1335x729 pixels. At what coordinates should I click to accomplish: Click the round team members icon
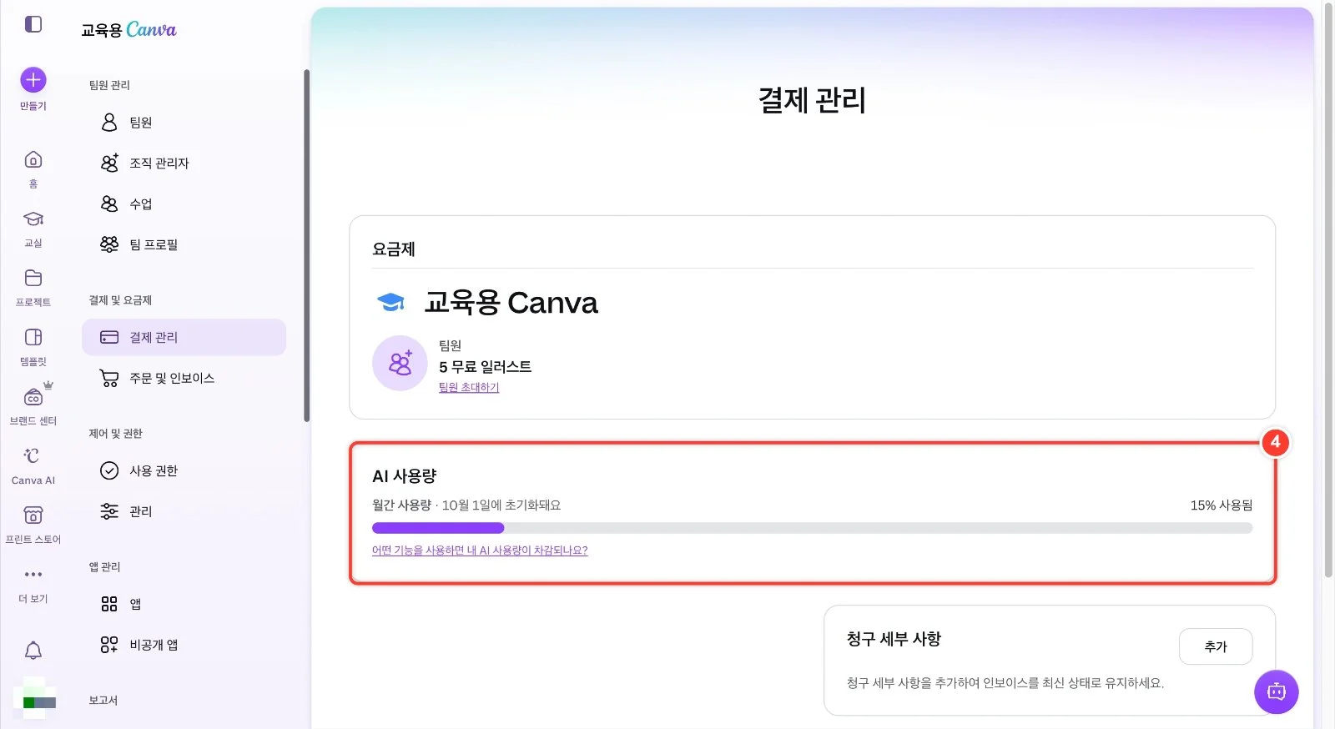(400, 364)
